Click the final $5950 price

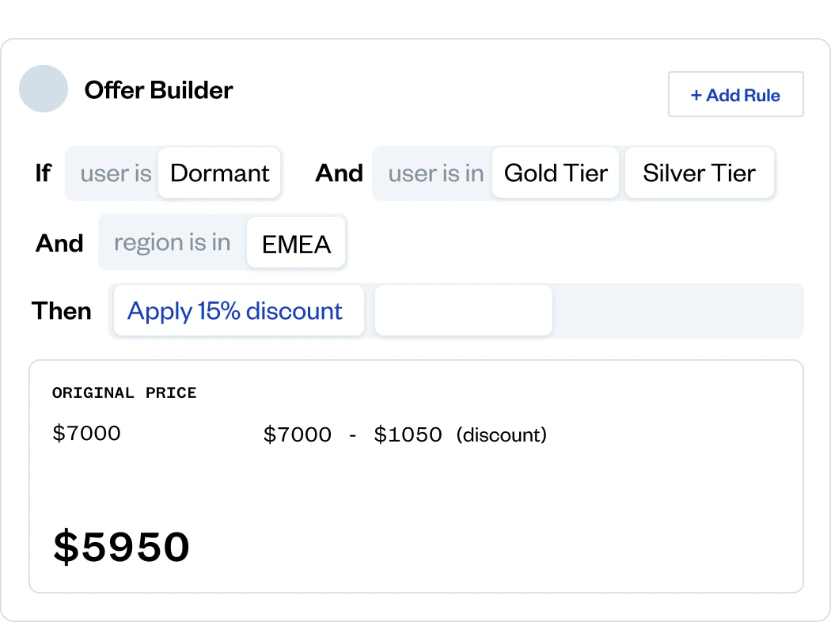[x=121, y=546]
